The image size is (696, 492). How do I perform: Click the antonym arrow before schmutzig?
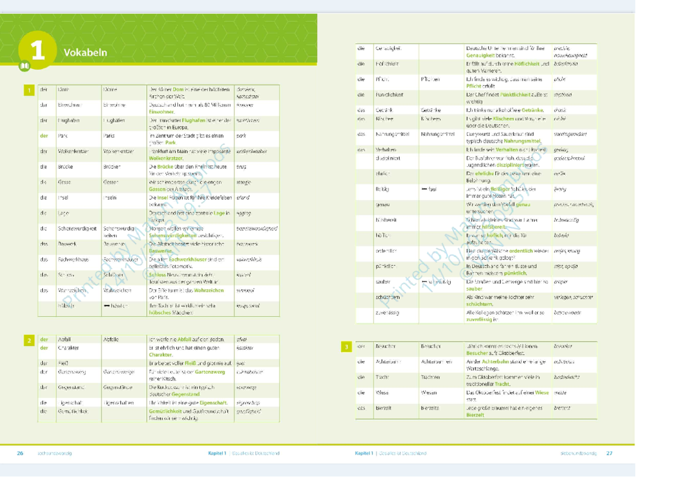pos(424,282)
